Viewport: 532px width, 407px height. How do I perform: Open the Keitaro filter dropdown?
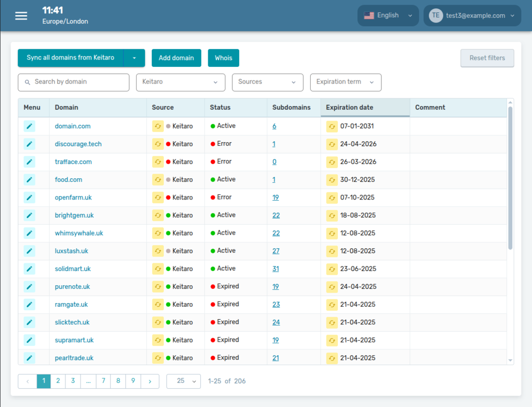click(x=180, y=82)
